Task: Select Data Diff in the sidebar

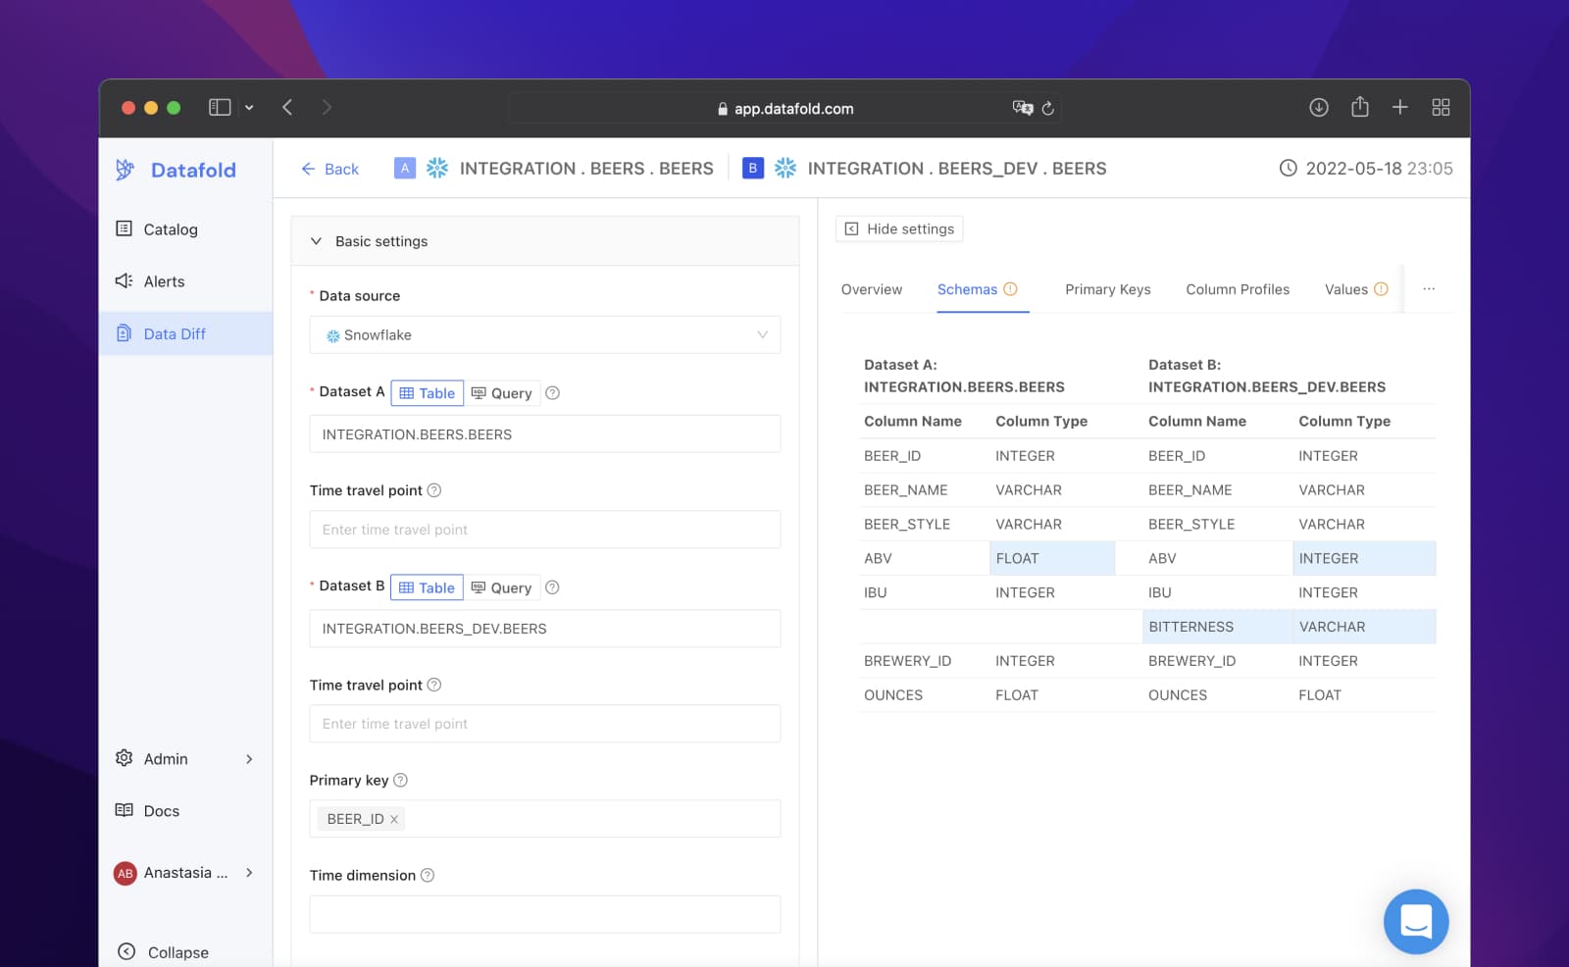Action: click(x=185, y=333)
